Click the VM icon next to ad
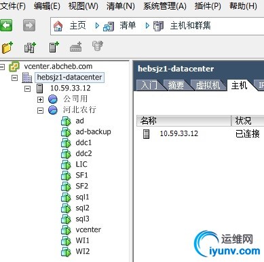The height and width of the screenshot is (262, 264). pos(66,121)
